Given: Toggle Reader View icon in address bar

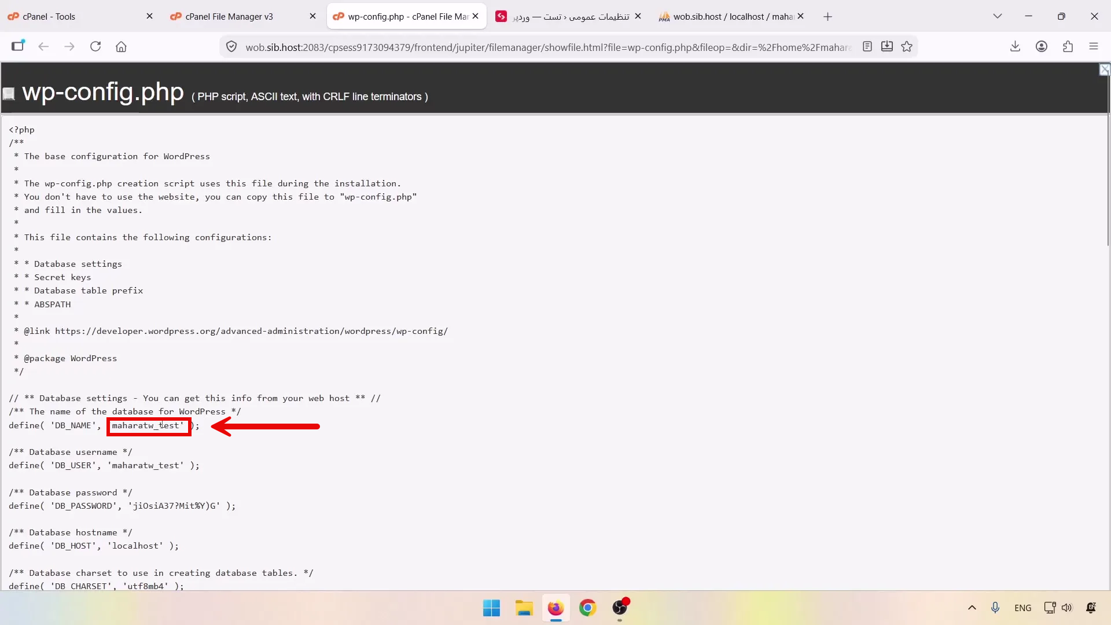Looking at the screenshot, I should [867, 47].
